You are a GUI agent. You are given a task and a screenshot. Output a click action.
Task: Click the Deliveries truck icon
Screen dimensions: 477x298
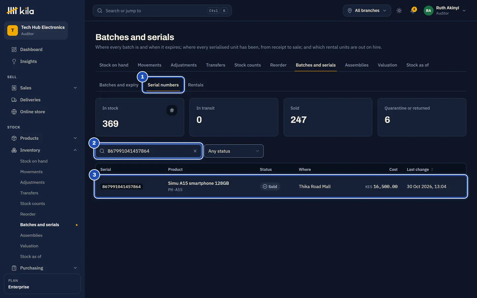(x=14, y=100)
